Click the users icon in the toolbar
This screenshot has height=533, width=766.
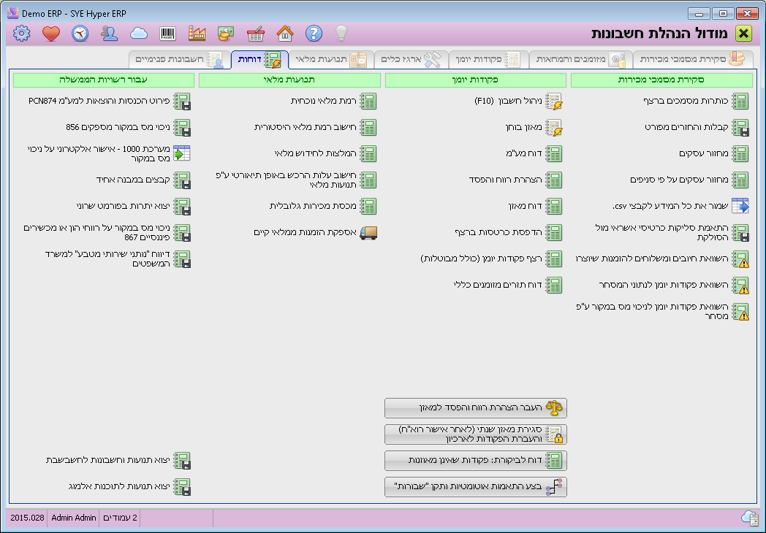(110, 33)
